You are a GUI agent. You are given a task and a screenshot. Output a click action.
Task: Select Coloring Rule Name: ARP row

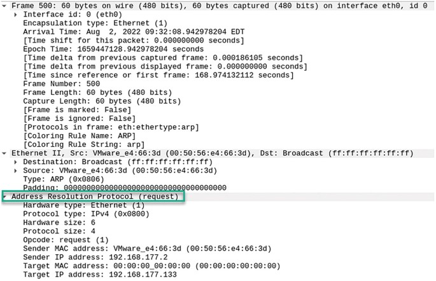pos(80,136)
